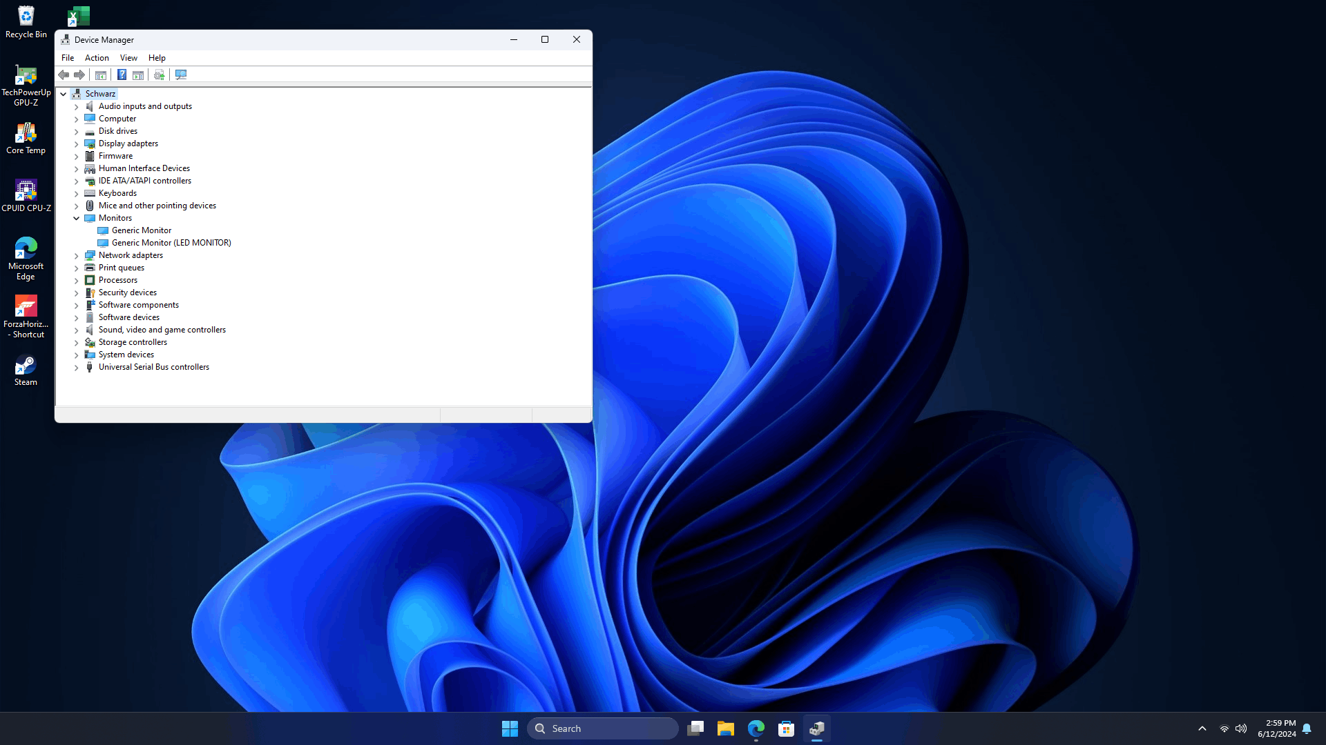Select Generic Monitor (LED MONITOR) device
Image resolution: width=1326 pixels, height=745 pixels.
(171, 243)
